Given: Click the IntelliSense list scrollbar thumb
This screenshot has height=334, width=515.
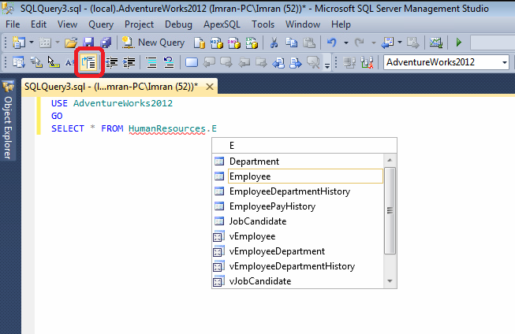Looking at the screenshot, I should 390,210.
